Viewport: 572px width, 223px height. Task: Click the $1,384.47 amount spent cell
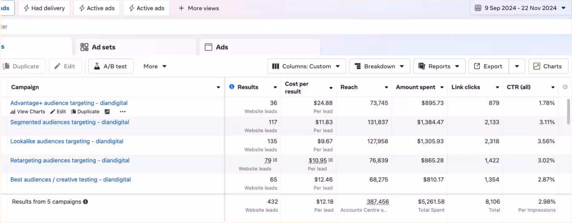430,122
